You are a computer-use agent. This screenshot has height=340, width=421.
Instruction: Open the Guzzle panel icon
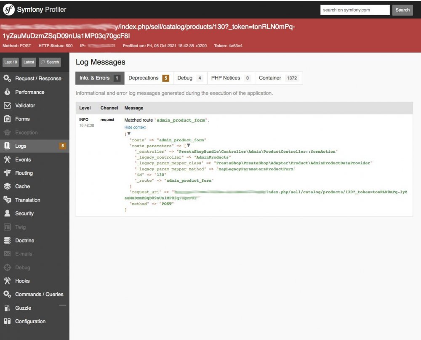(7, 308)
